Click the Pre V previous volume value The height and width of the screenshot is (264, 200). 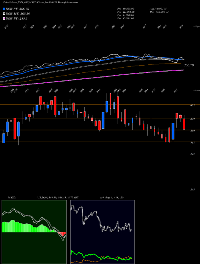pyautogui.click(x=159, y=12)
